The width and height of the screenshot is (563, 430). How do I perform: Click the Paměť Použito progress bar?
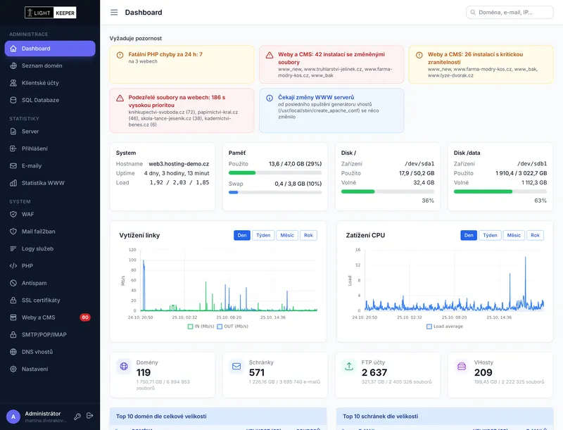tap(275, 172)
